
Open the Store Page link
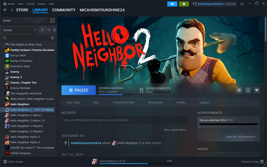coord(73,102)
